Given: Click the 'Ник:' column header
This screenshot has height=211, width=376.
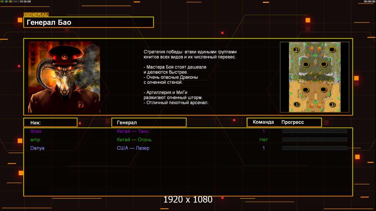Looking at the screenshot, I should click(x=50, y=123).
